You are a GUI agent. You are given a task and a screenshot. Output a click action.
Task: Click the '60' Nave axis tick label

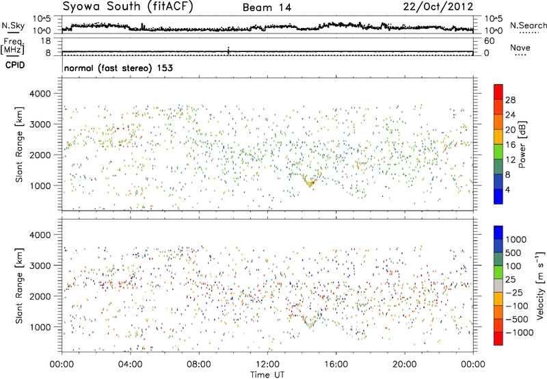(x=489, y=41)
